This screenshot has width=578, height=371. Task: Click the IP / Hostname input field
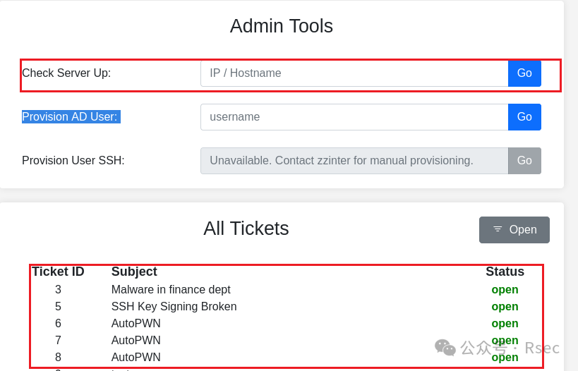coord(354,73)
